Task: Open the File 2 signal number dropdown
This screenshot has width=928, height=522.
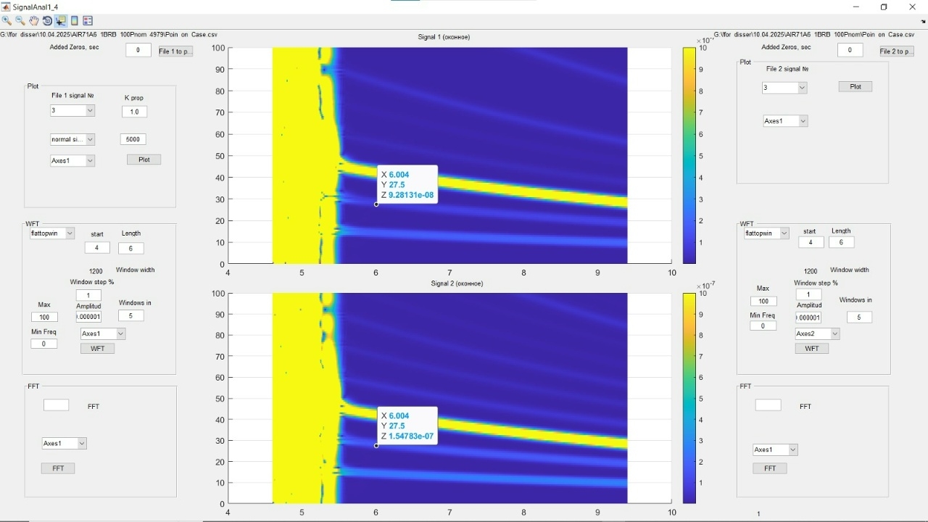Action: [x=784, y=88]
